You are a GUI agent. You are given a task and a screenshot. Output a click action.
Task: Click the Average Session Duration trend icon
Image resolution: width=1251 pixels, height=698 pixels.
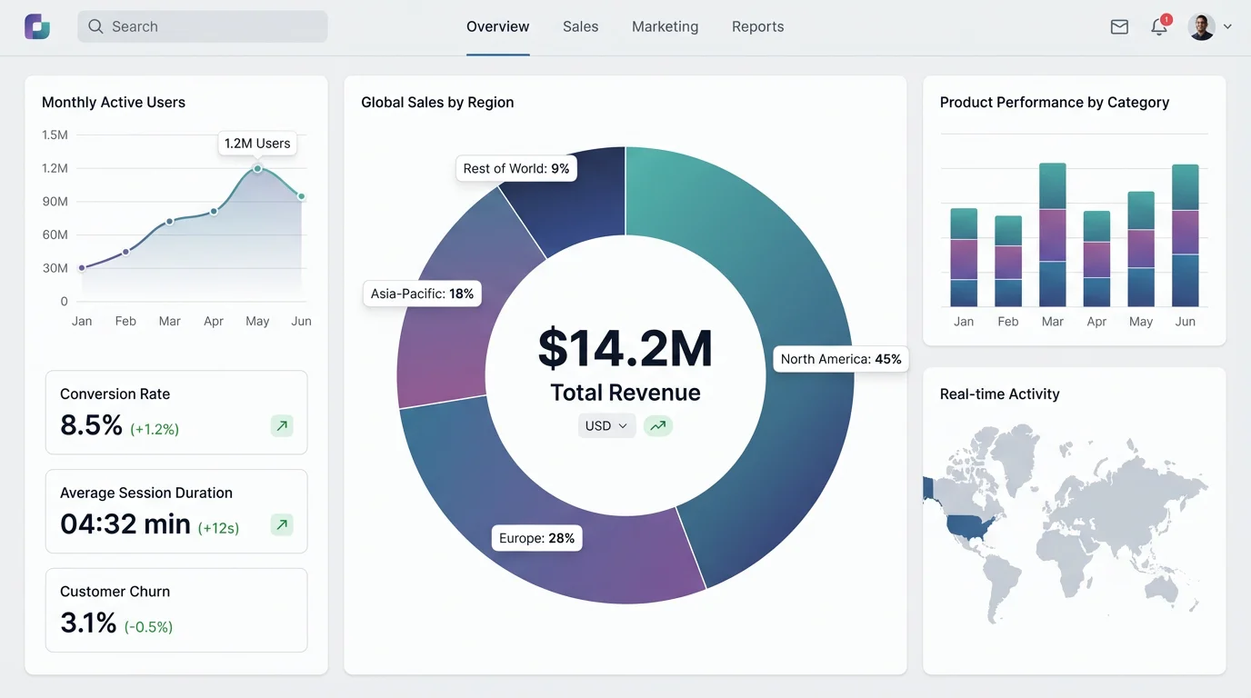281,524
